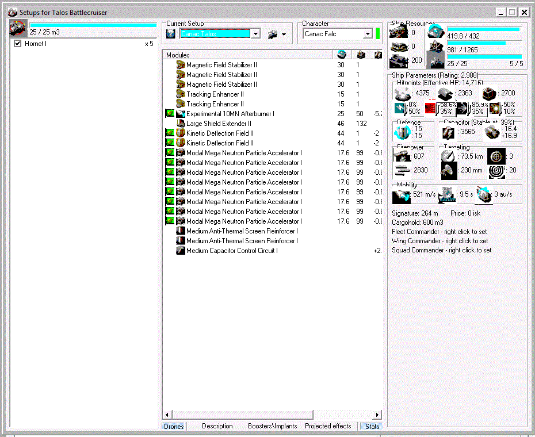Screen dimensions: 535x437
Task: Click the sensor strength icon showing 20
Action: tap(496, 171)
